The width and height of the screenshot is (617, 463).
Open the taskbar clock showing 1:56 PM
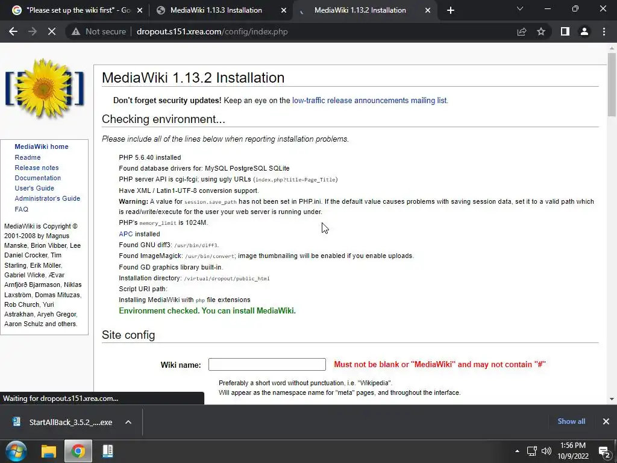point(573,451)
